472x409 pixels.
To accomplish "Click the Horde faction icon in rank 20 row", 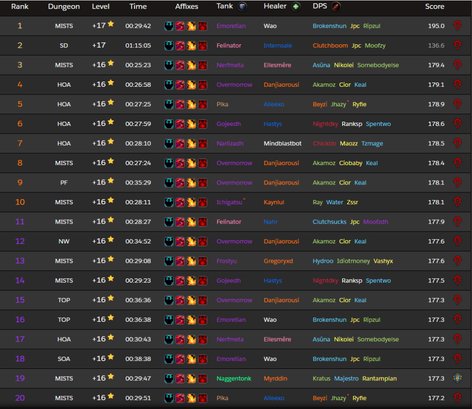I will coord(457,398).
